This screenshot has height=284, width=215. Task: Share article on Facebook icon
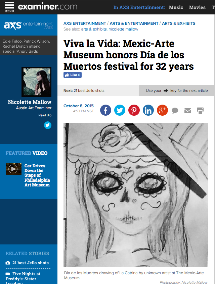pyautogui.click(x=105, y=110)
